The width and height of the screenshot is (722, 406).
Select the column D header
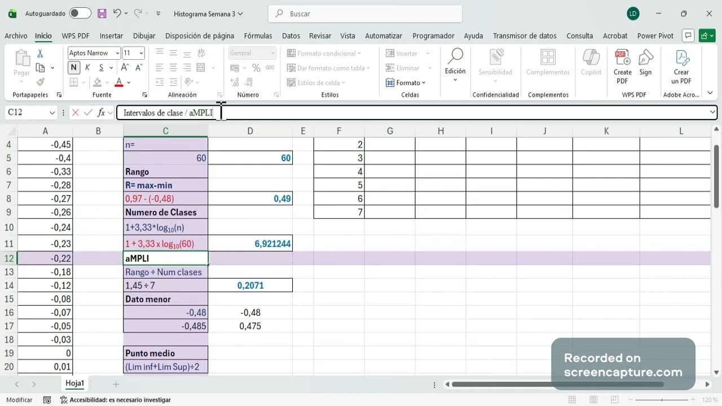pyautogui.click(x=250, y=131)
